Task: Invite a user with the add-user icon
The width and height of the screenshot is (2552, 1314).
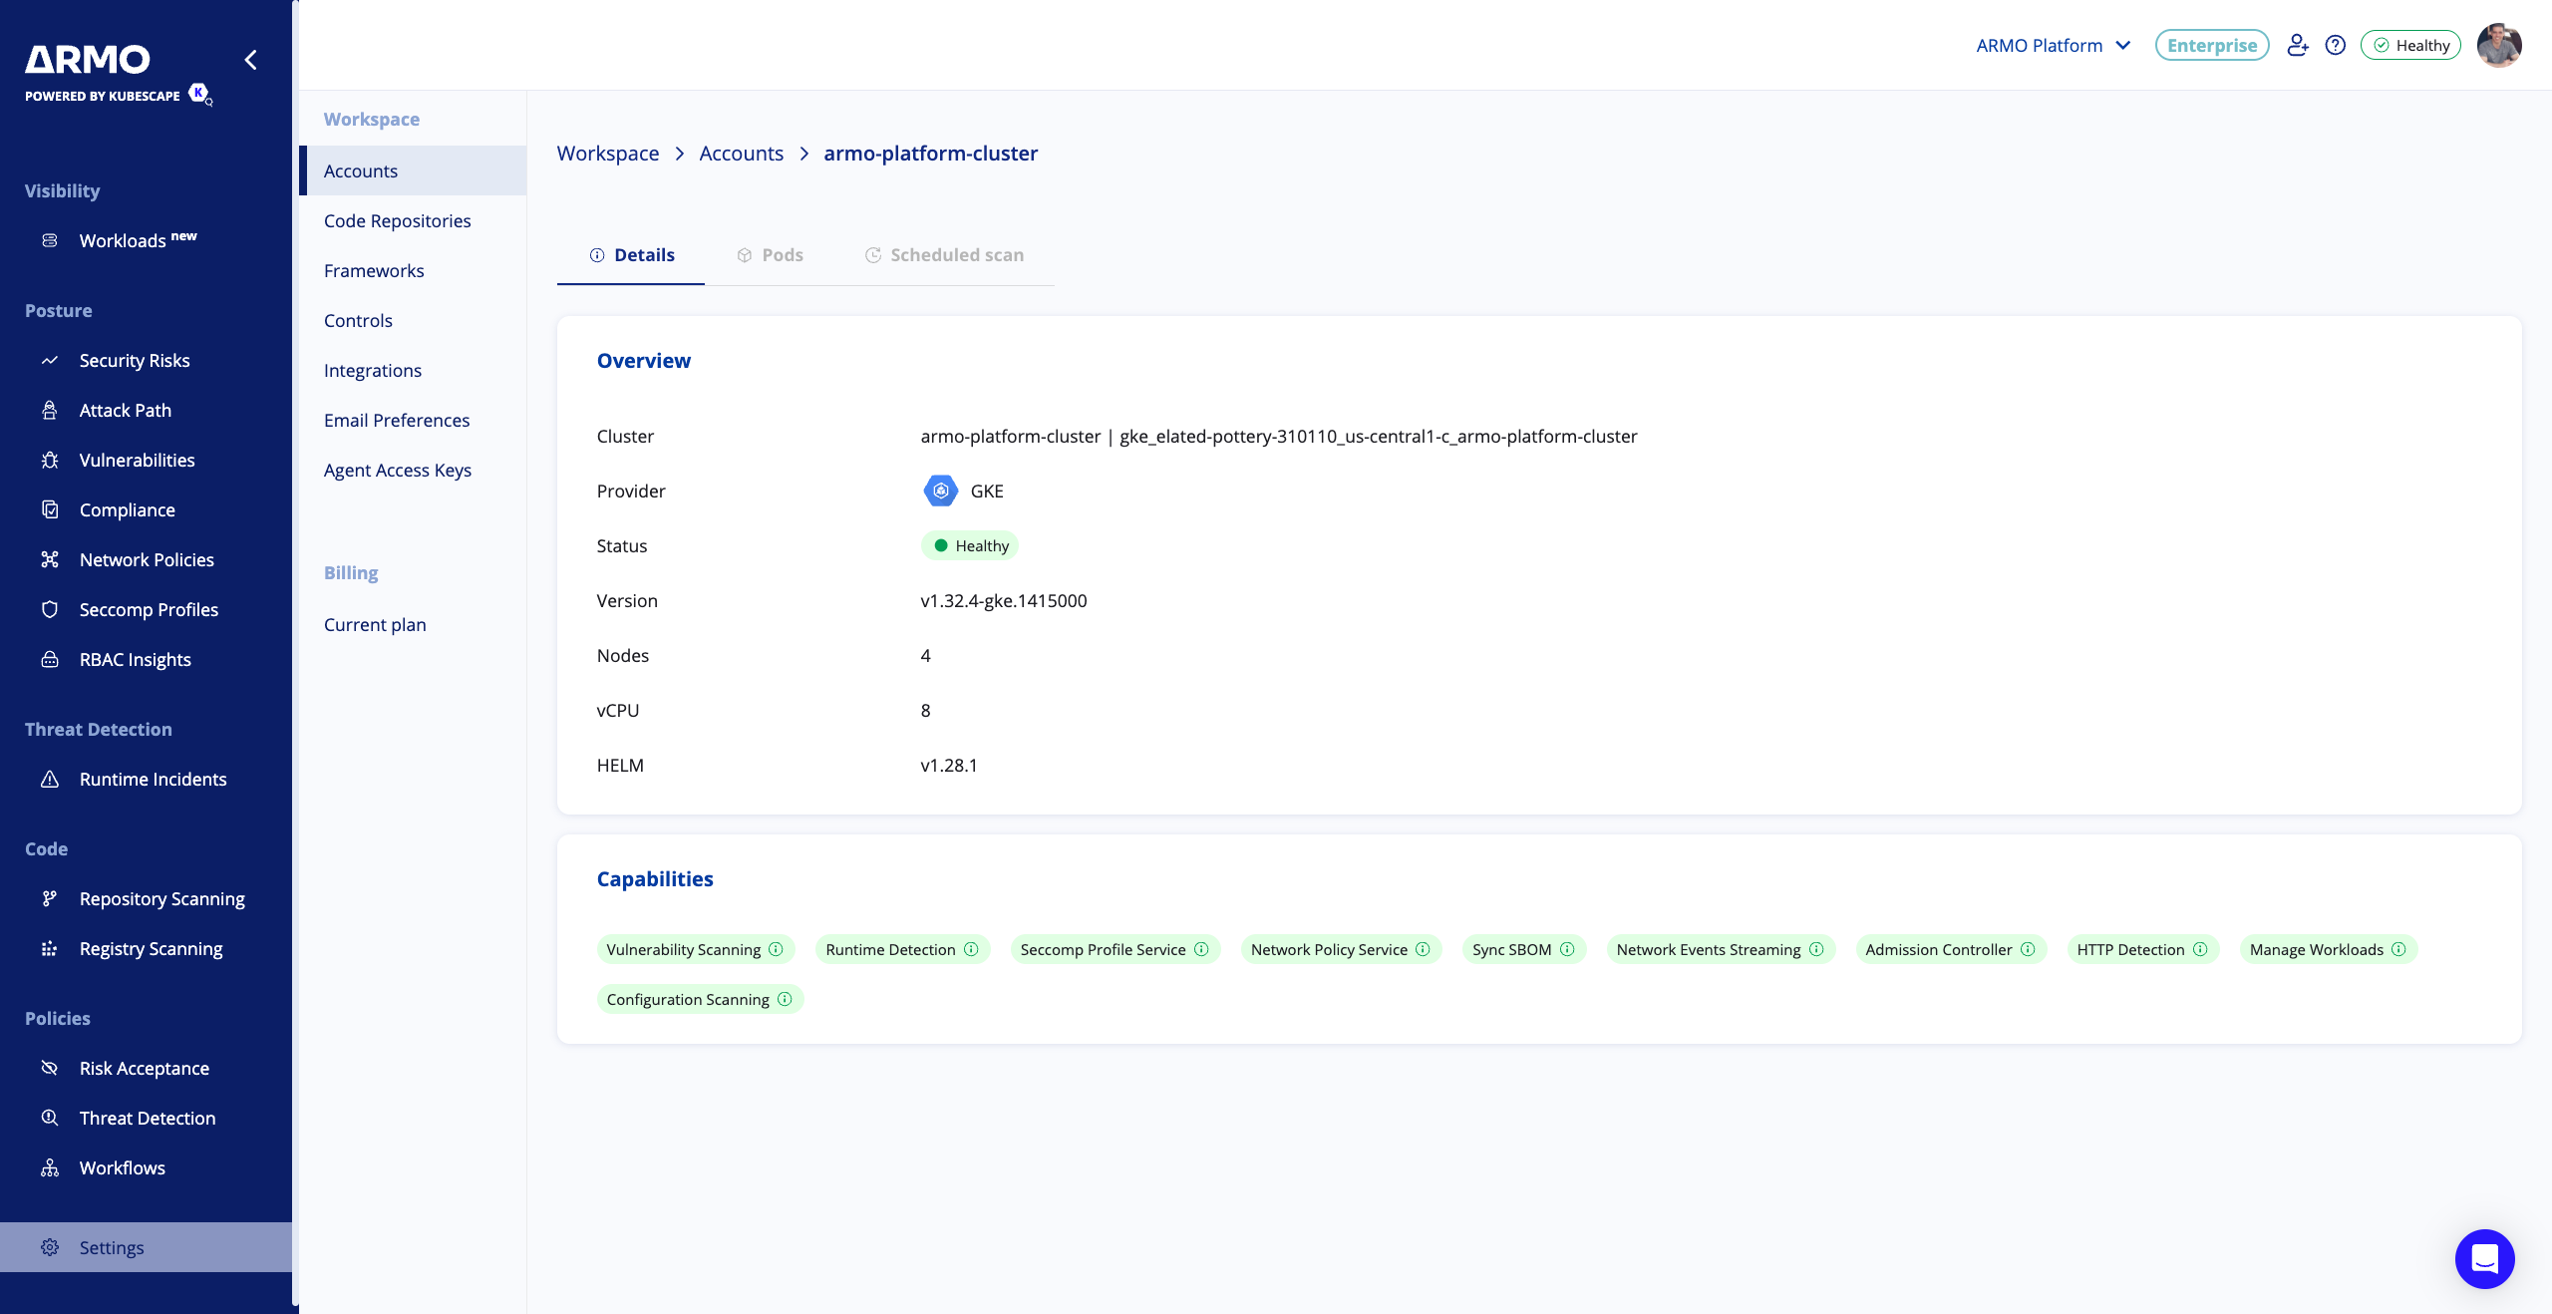Action: point(2298,45)
